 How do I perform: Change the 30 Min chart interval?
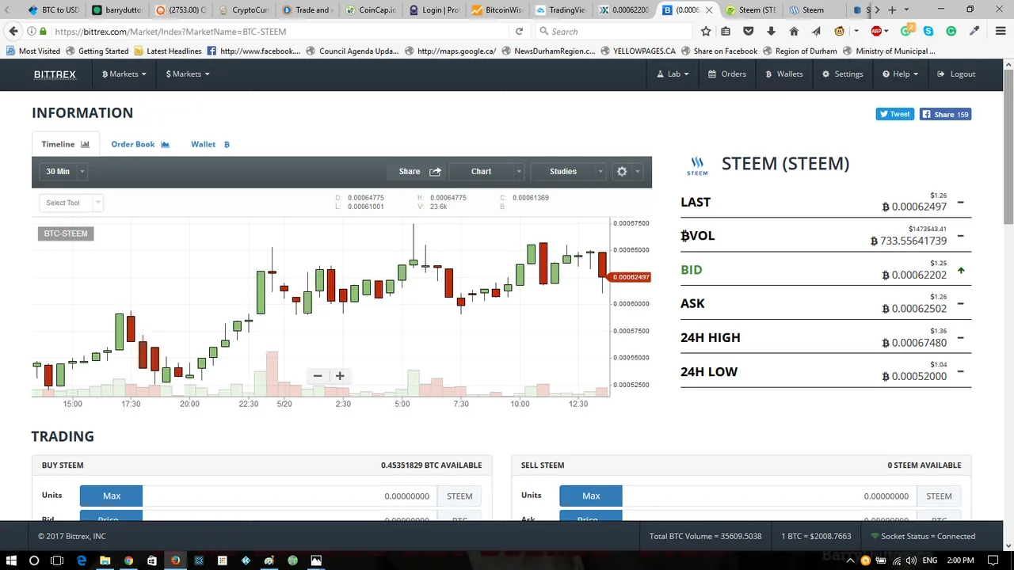coord(65,171)
